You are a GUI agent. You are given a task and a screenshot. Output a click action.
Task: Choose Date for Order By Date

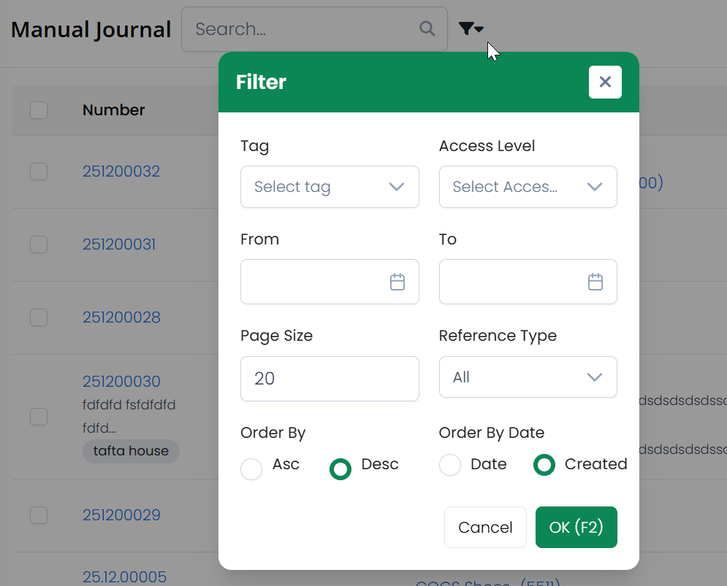pyautogui.click(x=450, y=465)
